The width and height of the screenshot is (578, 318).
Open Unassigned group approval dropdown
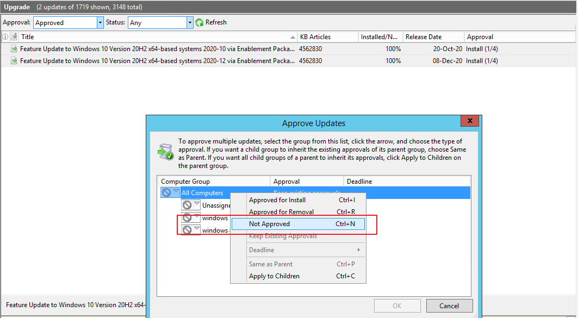(197, 204)
